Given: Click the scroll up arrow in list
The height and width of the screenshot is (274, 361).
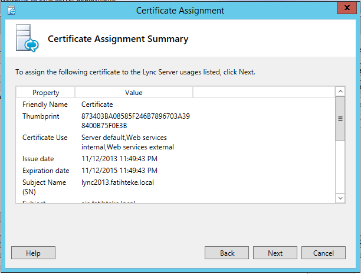Looking at the screenshot, I should (x=340, y=92).
